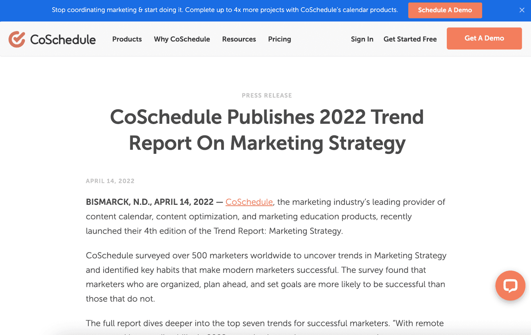This screenshot has height=335, width=531.
Task: Click Schedule A Demo in banner
Action: 445,10
